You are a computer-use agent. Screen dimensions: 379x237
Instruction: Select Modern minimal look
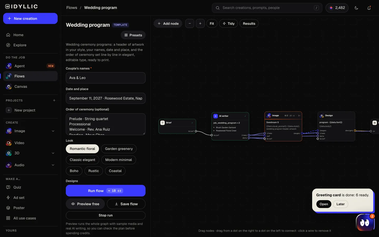tap(119, 160)
